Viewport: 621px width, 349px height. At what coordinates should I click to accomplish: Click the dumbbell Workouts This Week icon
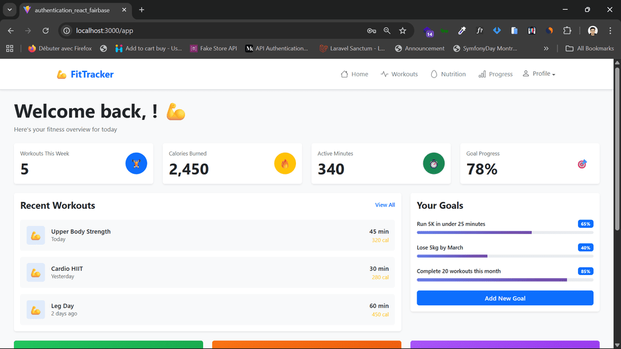coord(136,164)
